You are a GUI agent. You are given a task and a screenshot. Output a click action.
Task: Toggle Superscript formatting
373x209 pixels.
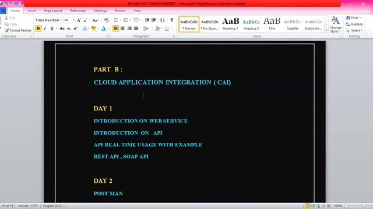click(75, 28)
